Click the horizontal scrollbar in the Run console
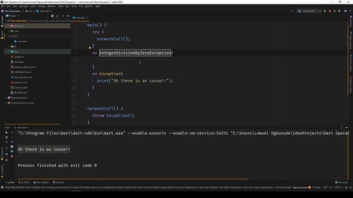353x198 pixels. tap(133, 179)
